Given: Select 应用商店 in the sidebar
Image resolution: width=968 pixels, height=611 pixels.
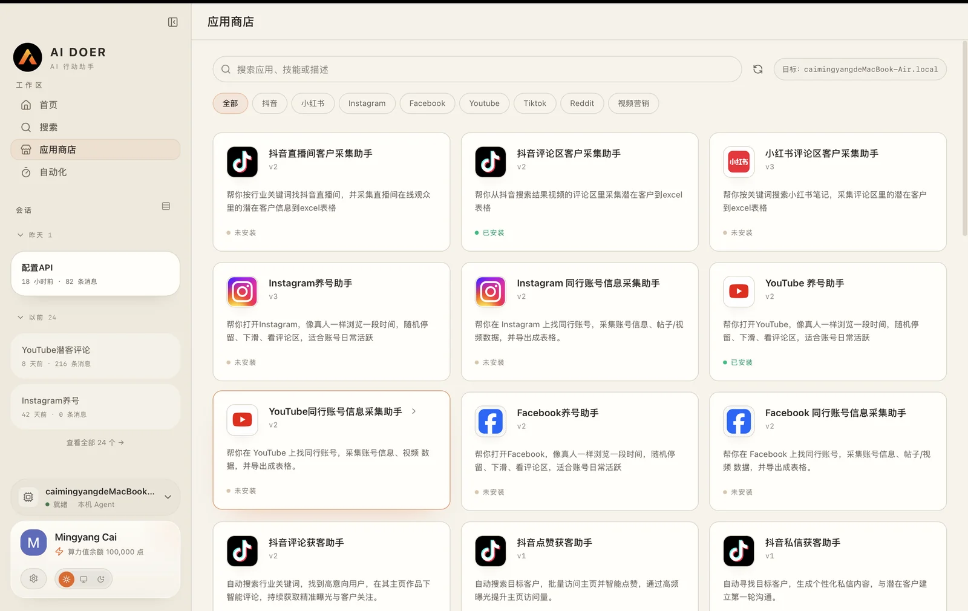Looking at the screenshot, I should [96, 149].
